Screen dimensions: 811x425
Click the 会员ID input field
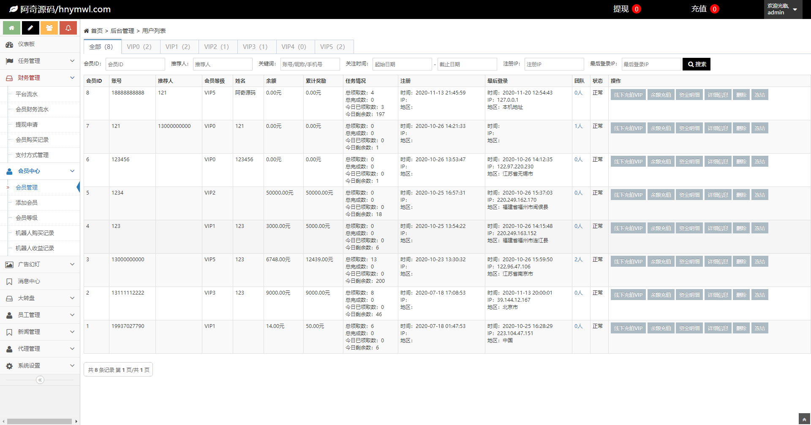(x=135, y=64)
